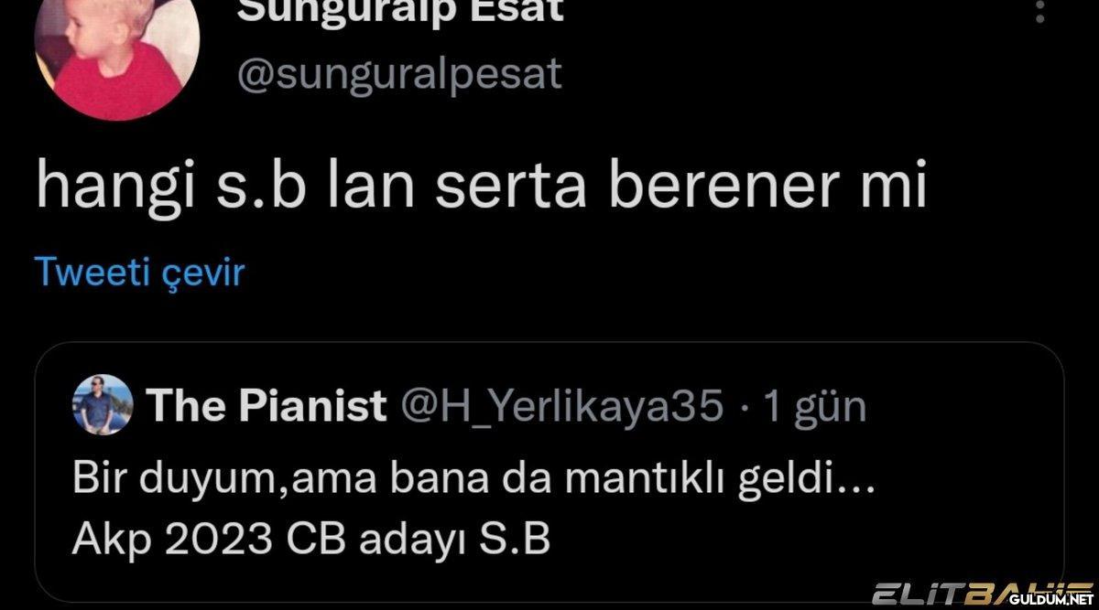Screen dimensions: 1099x610
Task: Select the tweet text "hangi s.b lan serta berener mi"
Action: pyautogui.click(x=482, y=187)
